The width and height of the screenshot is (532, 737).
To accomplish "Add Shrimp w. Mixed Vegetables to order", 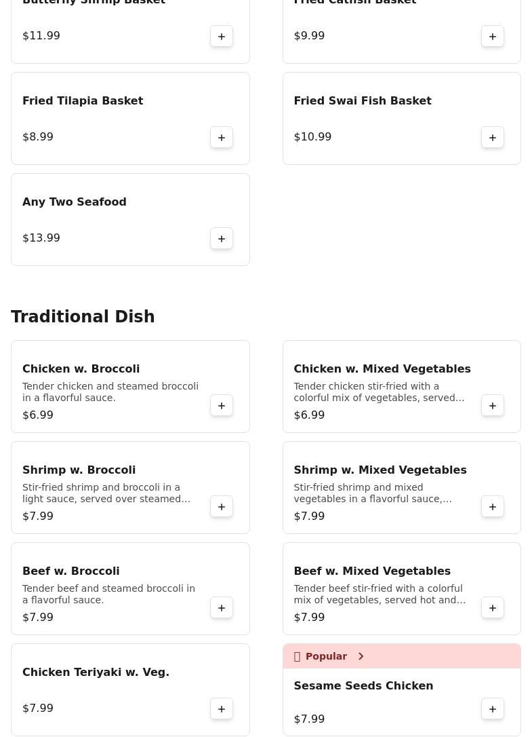I will click(493, 506).
